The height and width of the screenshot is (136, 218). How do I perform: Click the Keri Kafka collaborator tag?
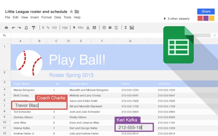[128, 120]
